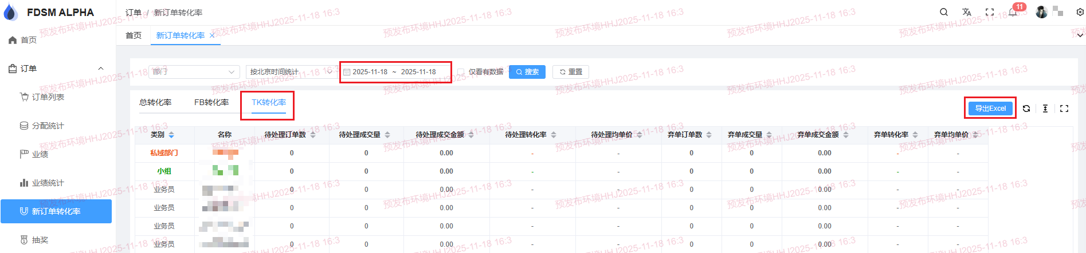Image resolution: width=1086 pixels, height=253 pixels.
Task: Sort by 待处理订单数 column
Action: click(x=313, y=135)
